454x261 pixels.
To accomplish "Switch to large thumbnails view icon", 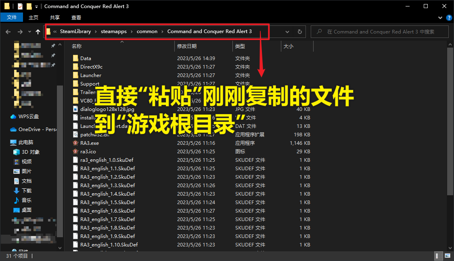I will point(448,256).
